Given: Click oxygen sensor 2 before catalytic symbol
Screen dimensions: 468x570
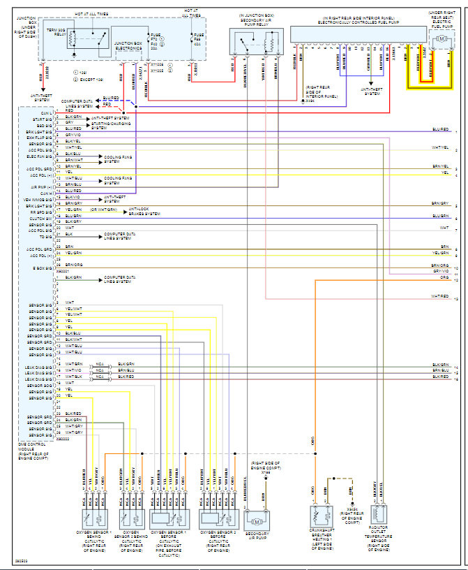Looking at the screenshot, I should pyautogui.click(x=219, y=519).
